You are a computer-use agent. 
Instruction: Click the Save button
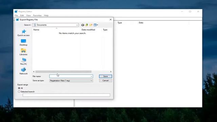click(x=105, y=76)
